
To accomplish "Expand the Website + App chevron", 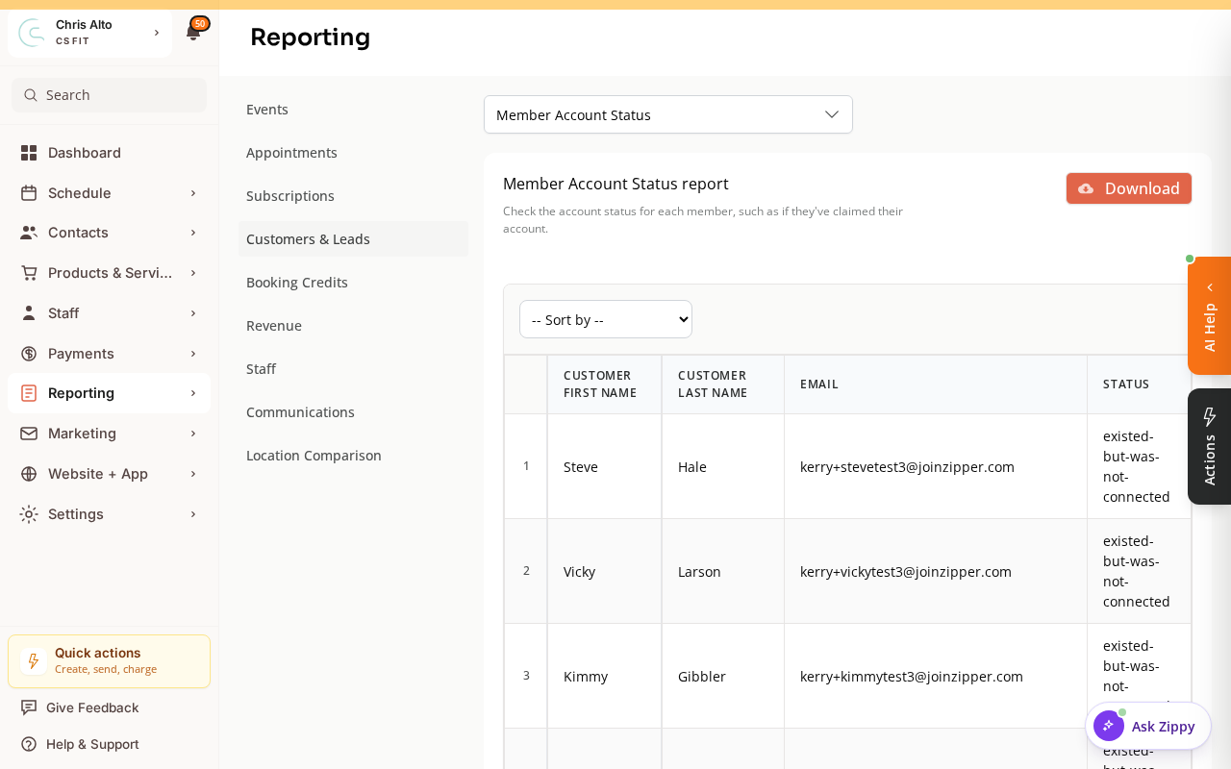I will [193, 474].
